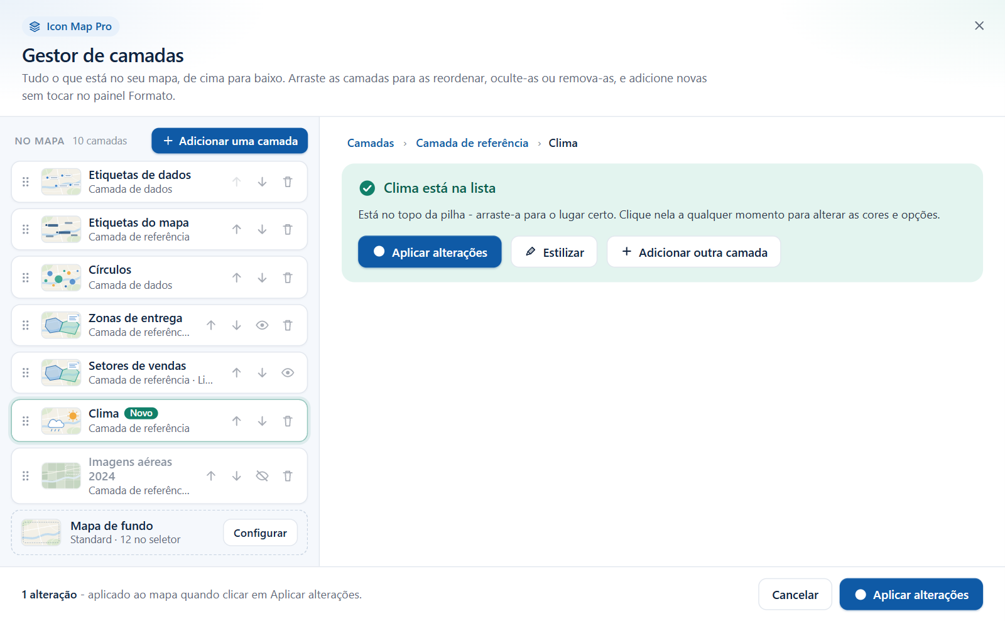Screen dimensions: 1005x621
Task: Click Adicionar uma camada button
Action: [229, 141]
